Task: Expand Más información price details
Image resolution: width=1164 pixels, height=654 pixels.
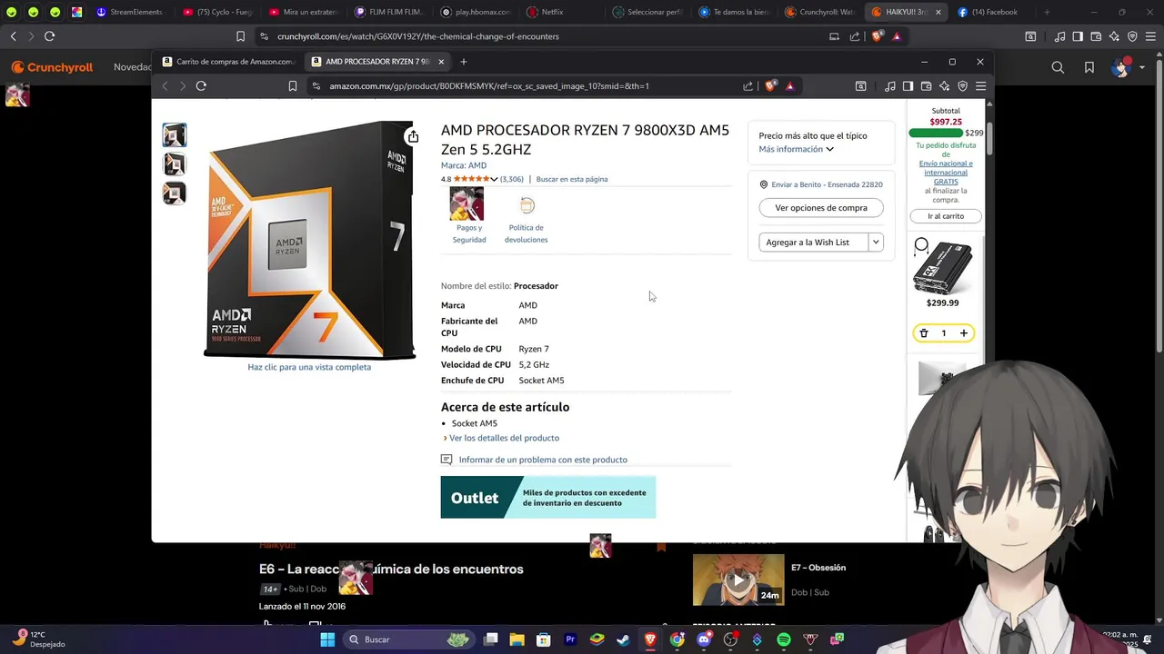Action: [x=797, y=149]
